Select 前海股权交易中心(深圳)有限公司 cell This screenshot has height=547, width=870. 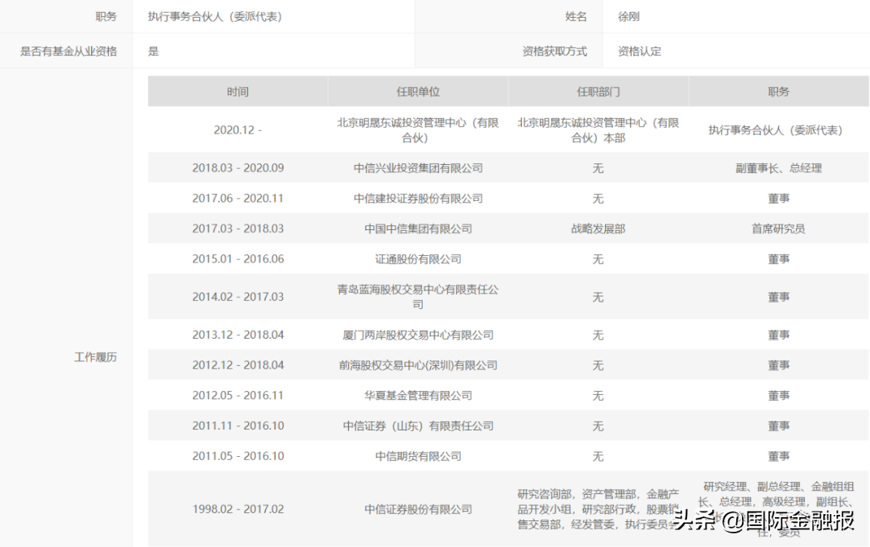point(418,365)
